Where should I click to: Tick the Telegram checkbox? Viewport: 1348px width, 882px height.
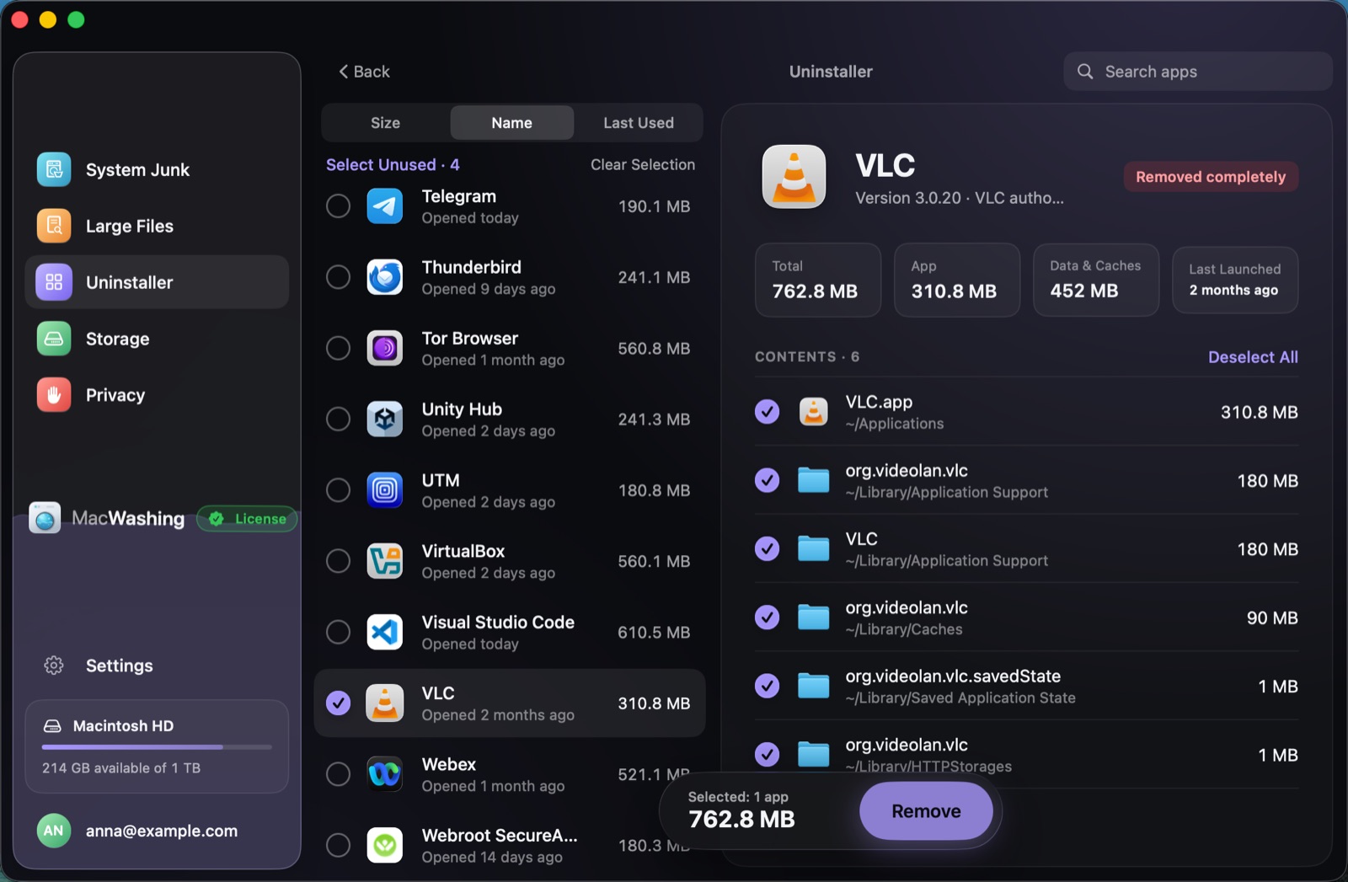tap(338, 206)
